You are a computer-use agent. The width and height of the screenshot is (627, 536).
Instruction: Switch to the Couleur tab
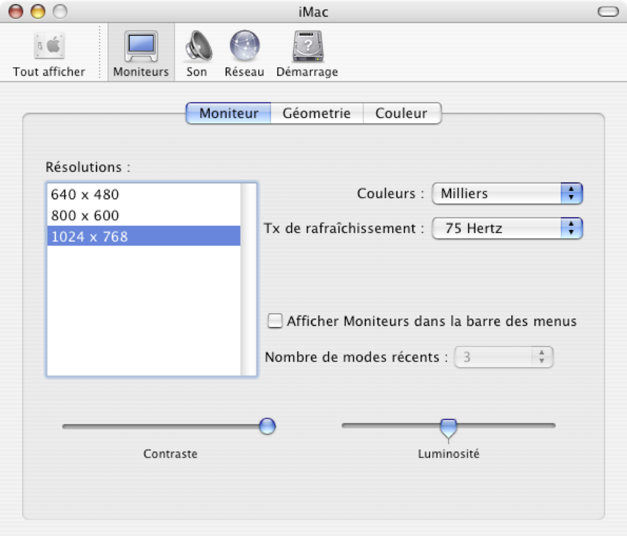402,113
